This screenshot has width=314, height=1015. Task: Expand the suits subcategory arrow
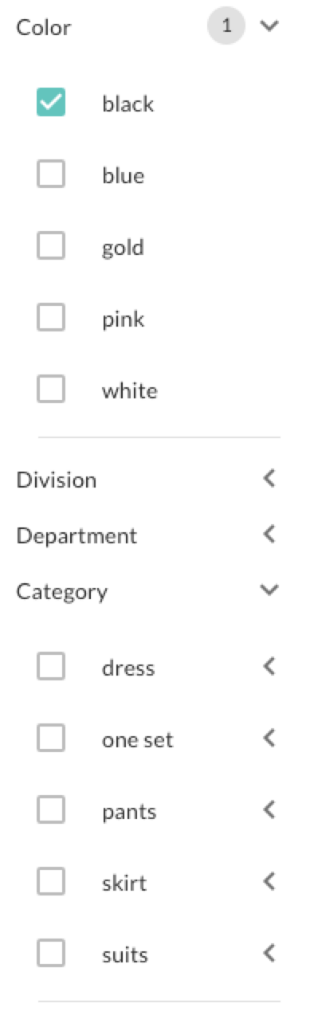pos(269,953)
